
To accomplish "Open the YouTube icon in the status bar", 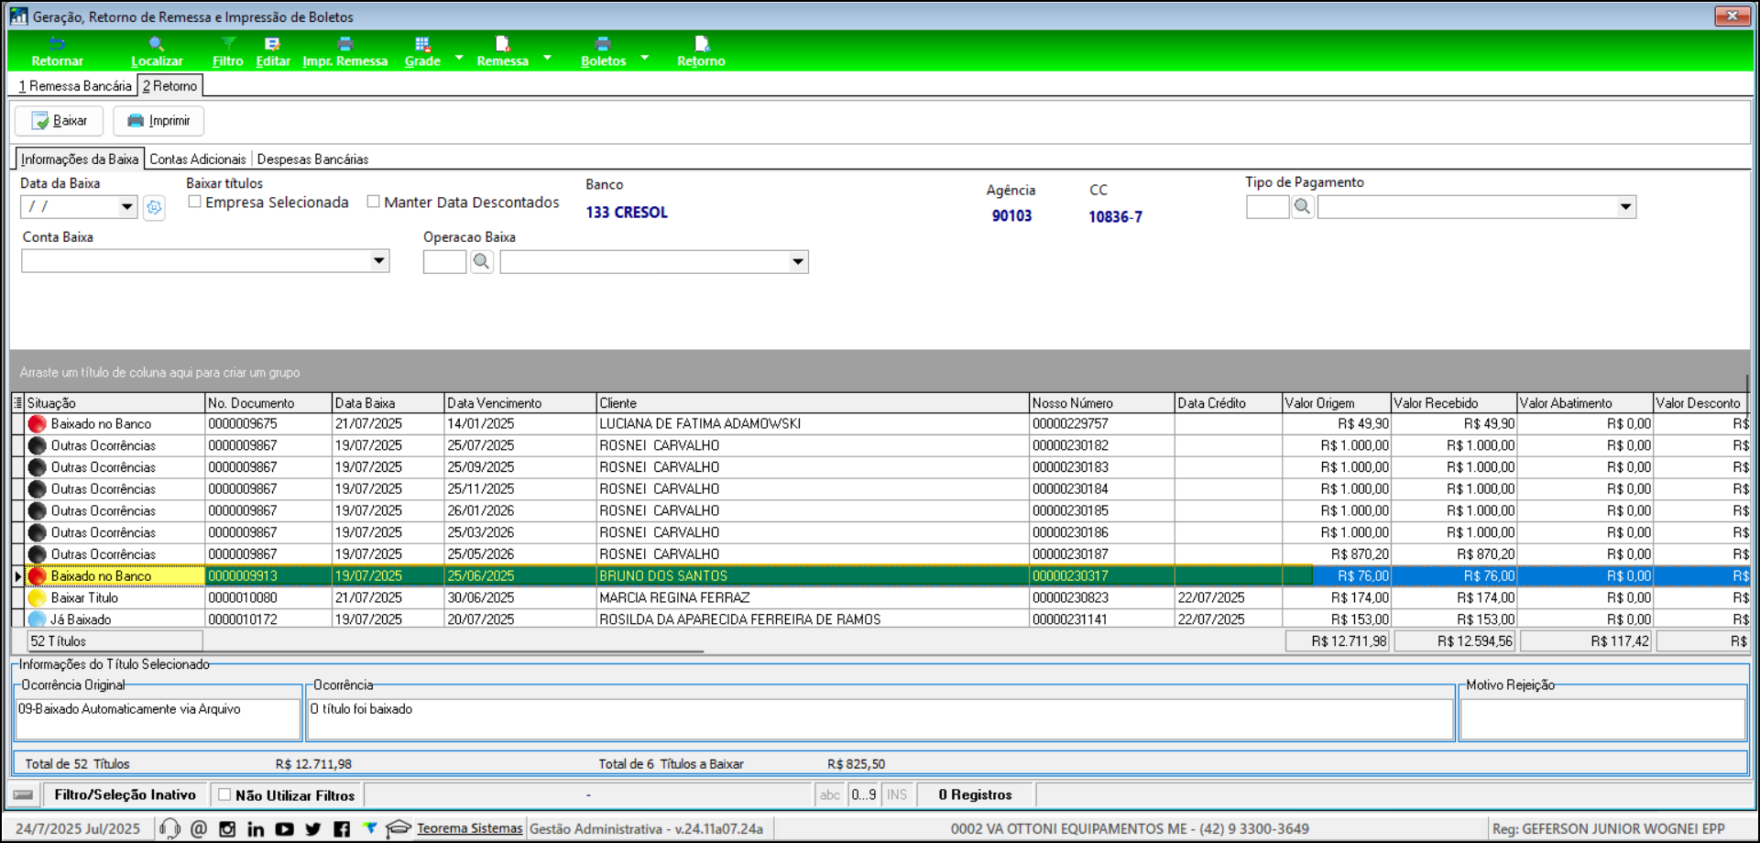I will pos(284,828).
